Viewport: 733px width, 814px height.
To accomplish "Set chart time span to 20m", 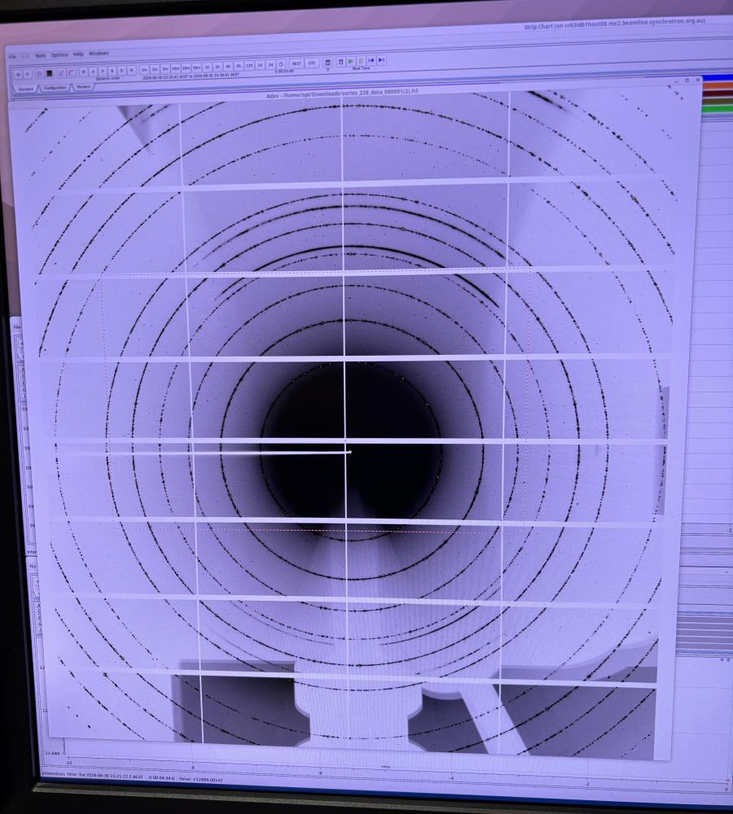I will [186, 68].
